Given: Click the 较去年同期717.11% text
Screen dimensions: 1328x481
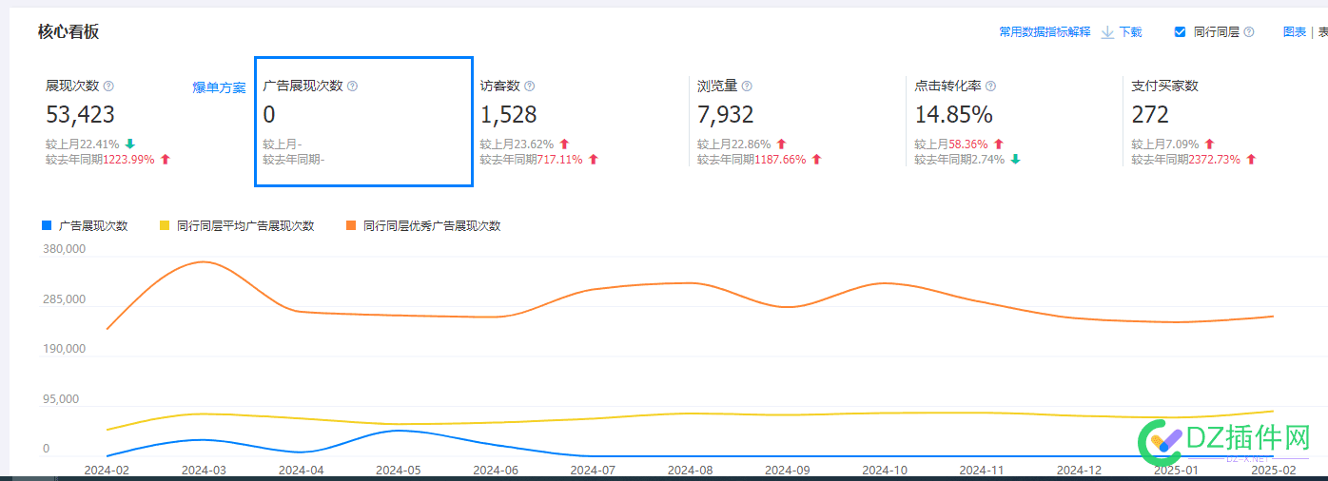Looking at the screenshot, I should pos(531,159).
